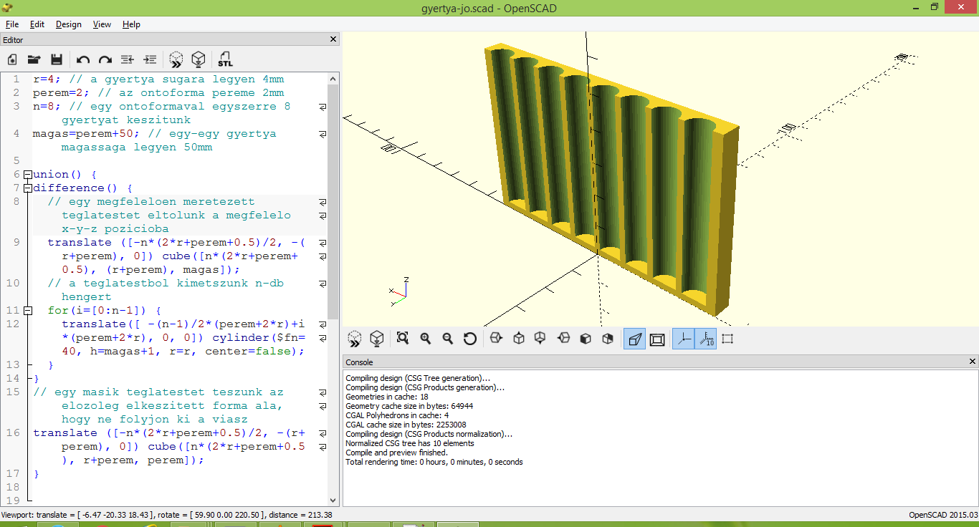Click 'Normalized CSG tree has 10 elements' line
The height and width of the screenshot is (527, 979).
(x=410, y=443)
